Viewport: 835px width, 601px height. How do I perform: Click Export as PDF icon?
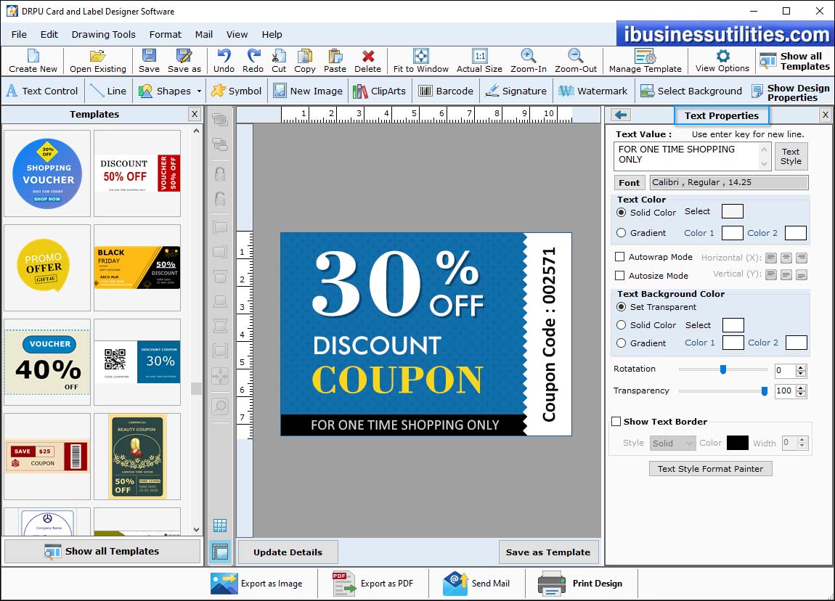pyautogui.click(x=343, y=583)
